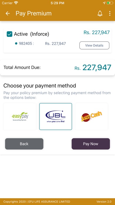Tap the EFU Life Assurance copyright footer
The width and height of the screenshot is (115, 205).
pyautogui.click(x=37, y=201)
